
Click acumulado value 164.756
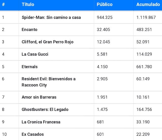point(144,110)
